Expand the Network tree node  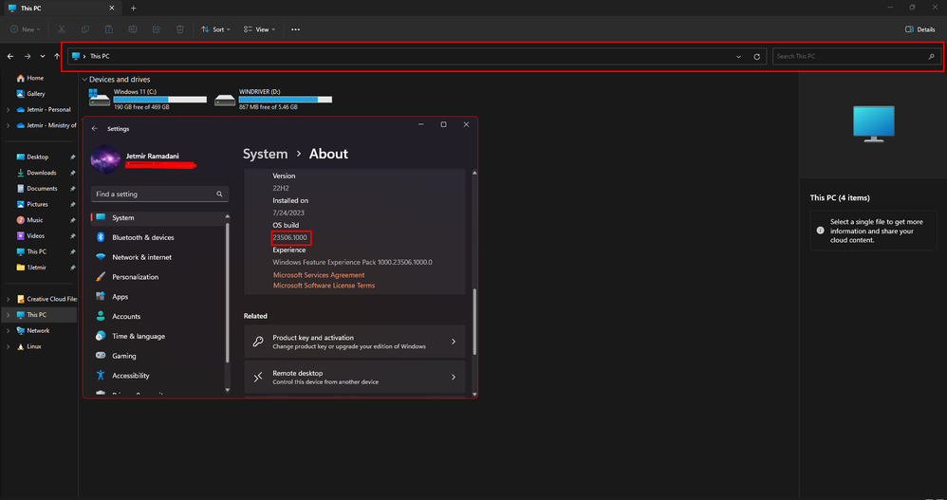click(x=8, y=331)
